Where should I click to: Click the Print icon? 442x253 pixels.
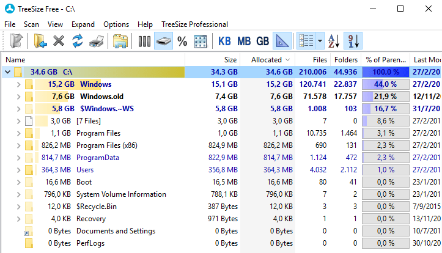point(97,41)
